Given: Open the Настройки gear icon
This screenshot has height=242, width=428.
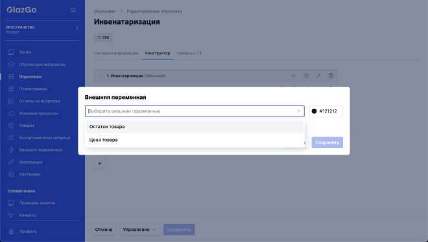Looking at the screenshot, I should [11, 174].
